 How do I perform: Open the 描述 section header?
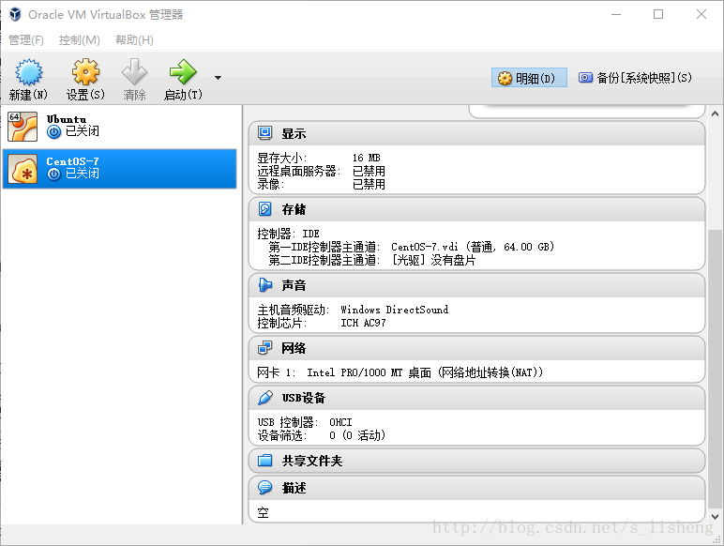point(476,488)
